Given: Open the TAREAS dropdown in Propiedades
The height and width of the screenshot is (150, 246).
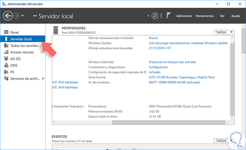Looking at the screenshot, I should 224,32.
